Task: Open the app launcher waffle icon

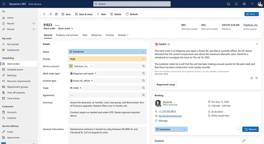Action: (4, 4)
